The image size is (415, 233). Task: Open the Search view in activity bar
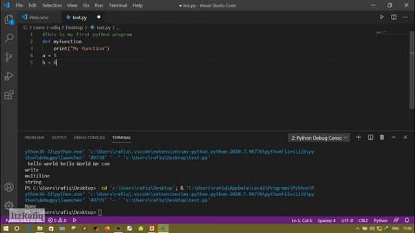point(8,38)
